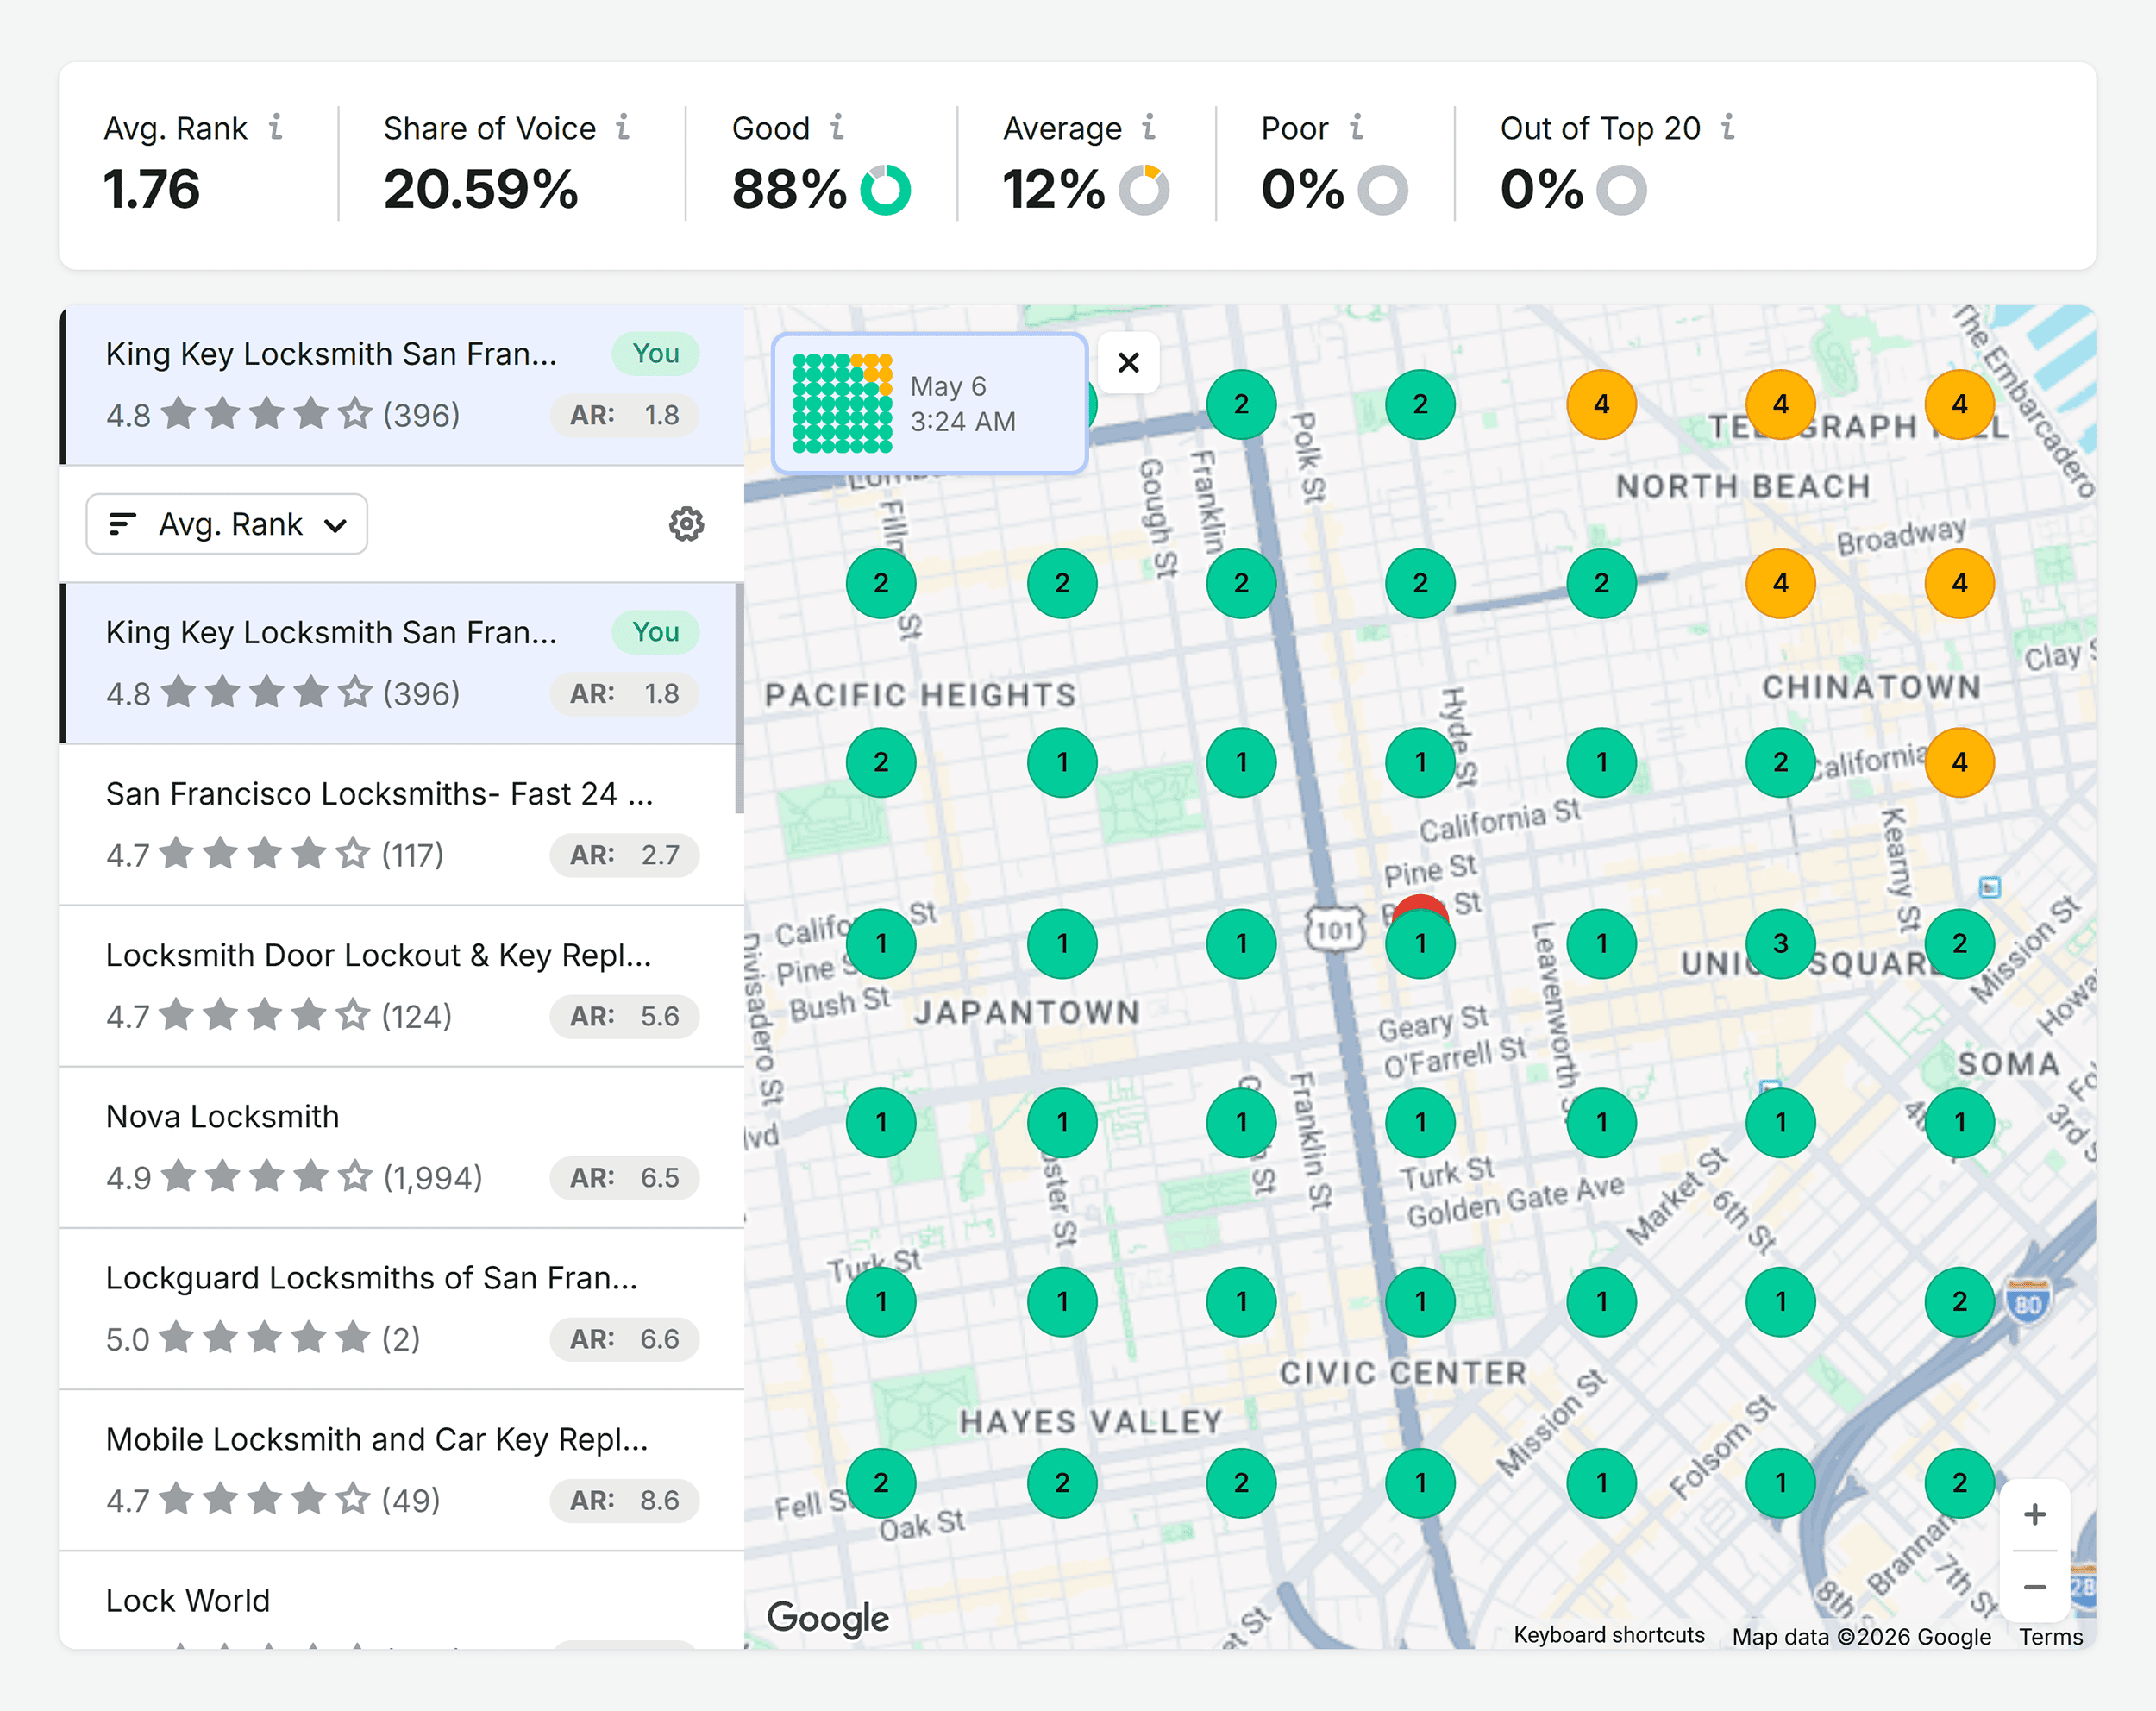The height and width of the screenshot is (1711, 2156).
Task: Select King Key Locksmith in the ranked list
Action: tap(398, 663)
